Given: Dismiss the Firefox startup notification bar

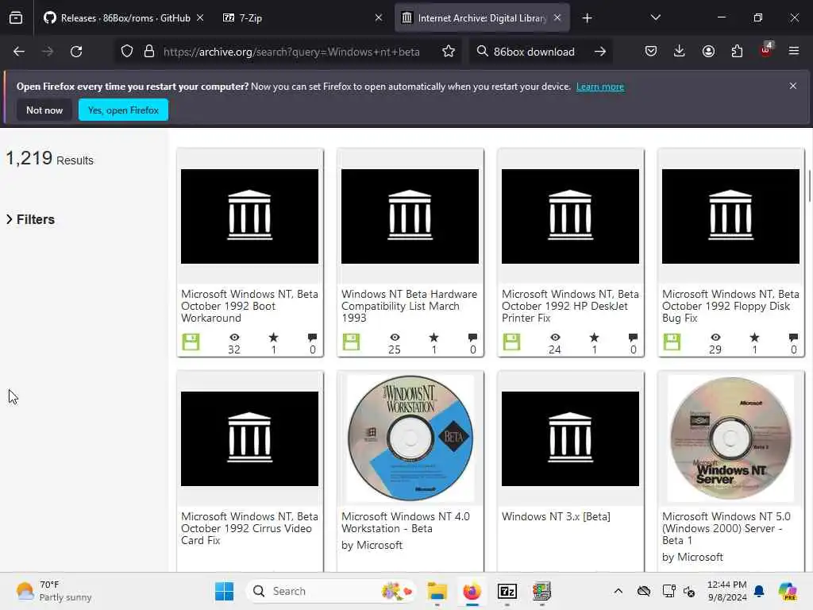Looking at the screenshot, I should coord(793,86).
